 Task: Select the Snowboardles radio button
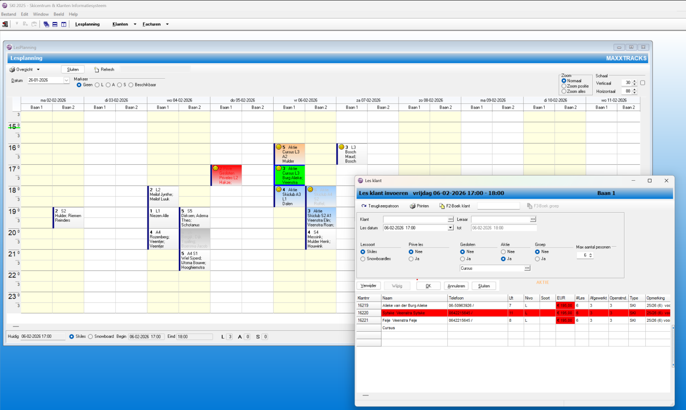point(363,259)
